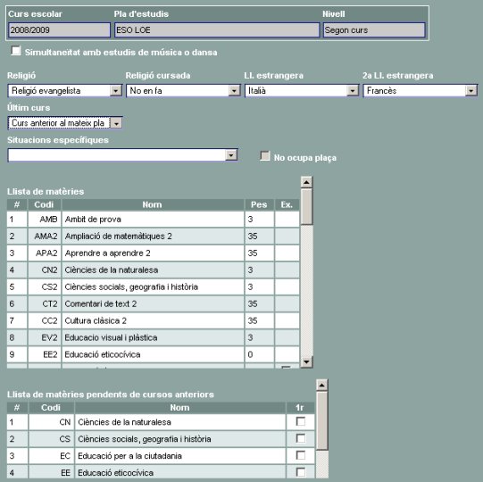Select EE2 Educació eticocívica row
The height and width of the screenshot is (482, 483).
tap(153, 354)
